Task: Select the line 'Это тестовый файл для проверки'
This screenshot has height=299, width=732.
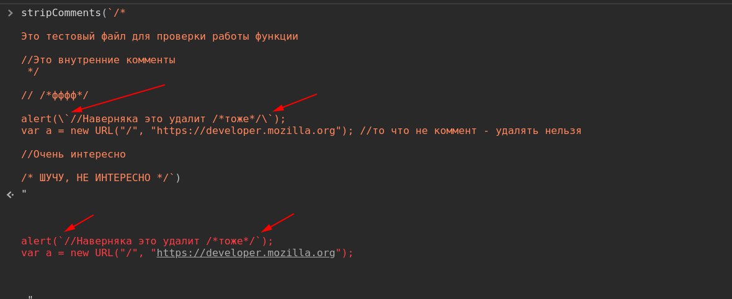Action: [159, 37]
